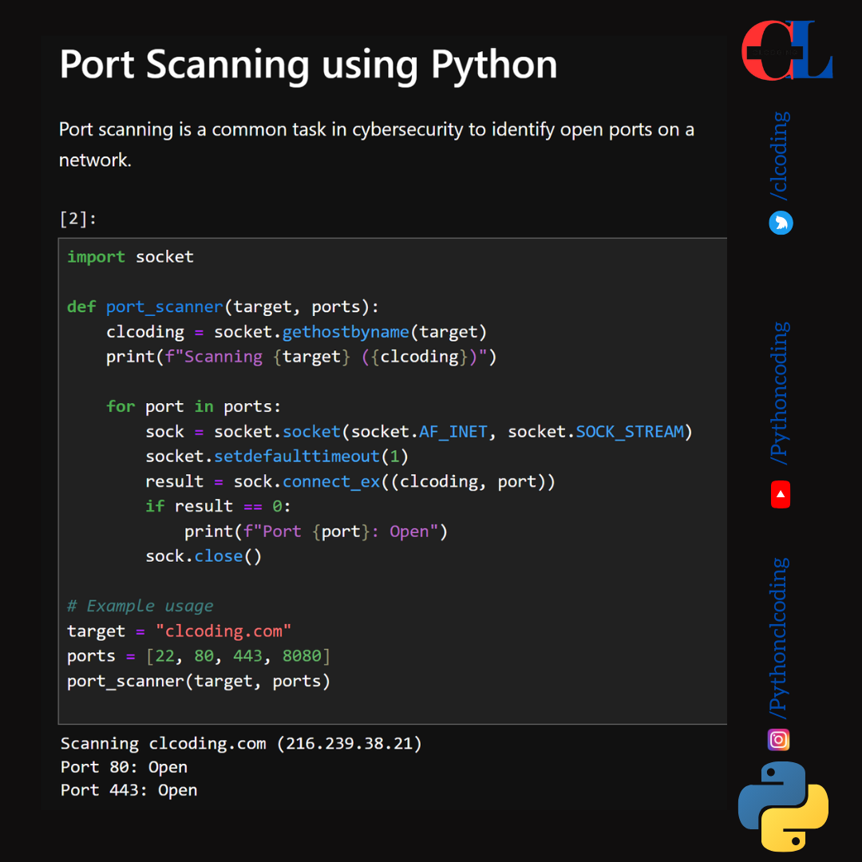Click the ports list [22, 80, 443, 8080]
The height and width of the screenshot is (862, 862).
(236, 656)
